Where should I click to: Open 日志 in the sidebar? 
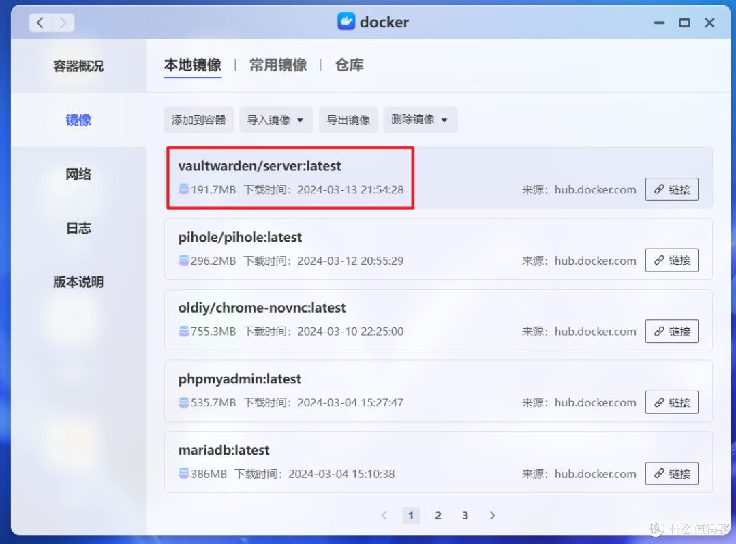pyautogui.click(x=78, y=228)
